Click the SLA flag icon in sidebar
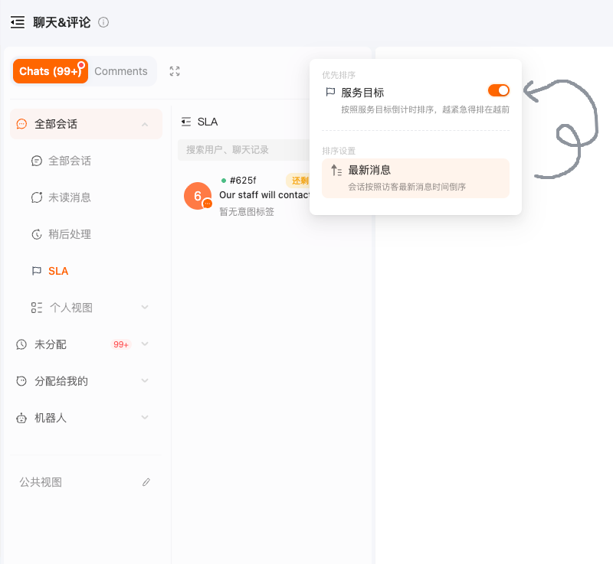Image resolution: width=613 pixels, height=564 pixels. 37,271
